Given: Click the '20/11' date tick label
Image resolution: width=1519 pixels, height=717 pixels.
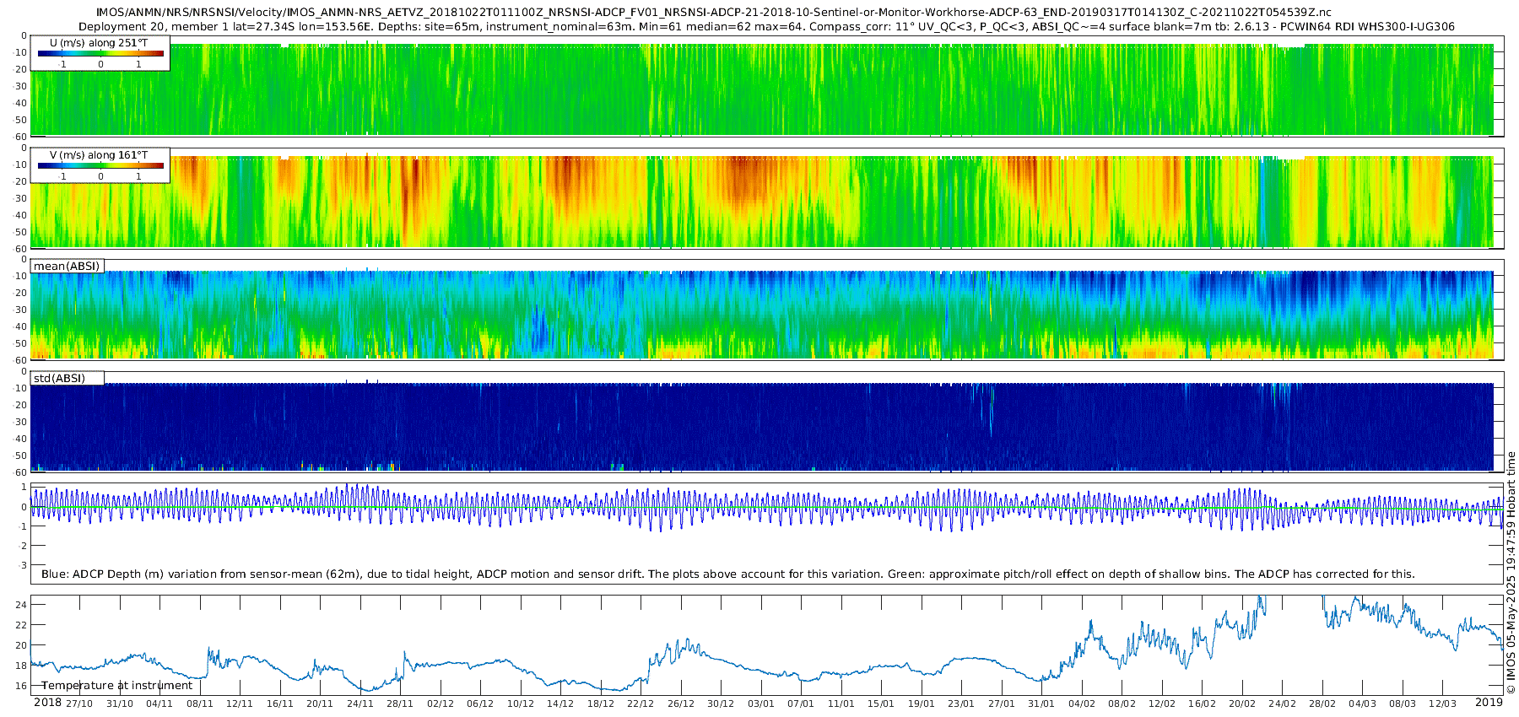Looking at the screenshot, I should pos(320,704).
